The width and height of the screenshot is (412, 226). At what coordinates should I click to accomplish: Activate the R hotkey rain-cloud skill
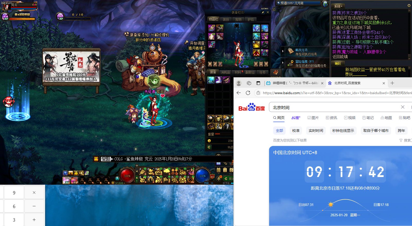point(167,171)
